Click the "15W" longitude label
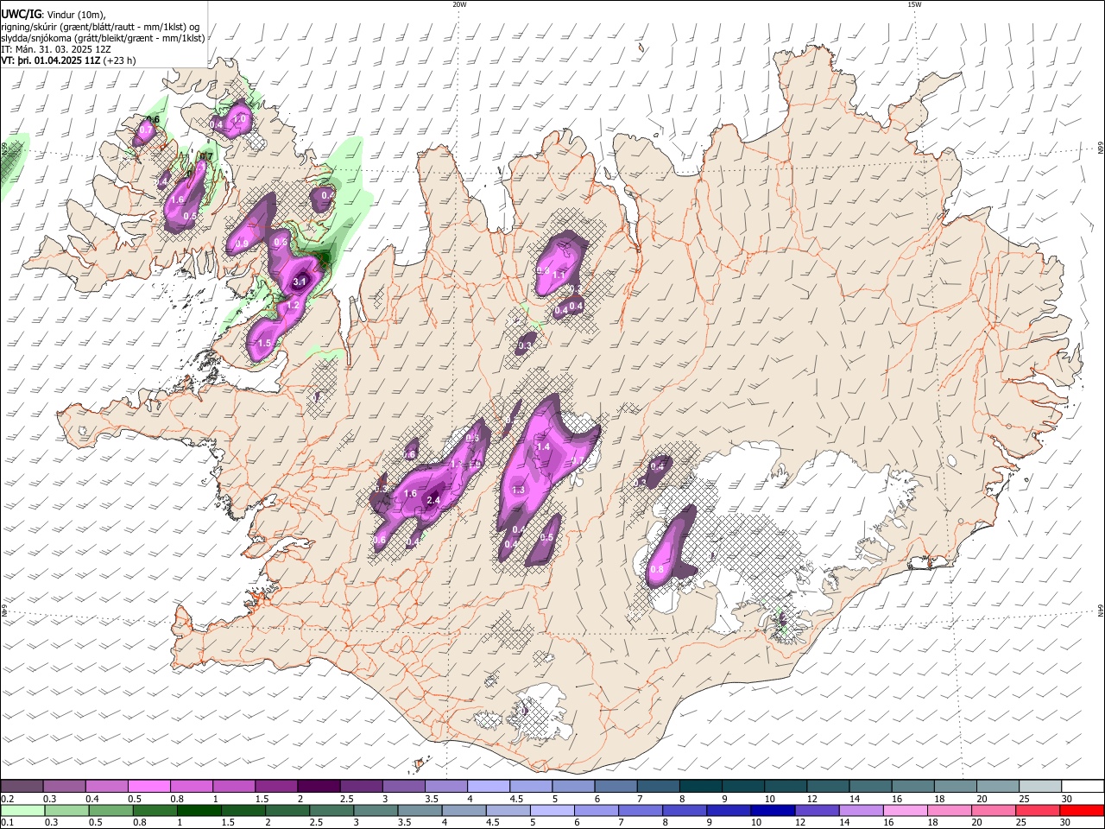1105x829 pixels. tap(914, 4)
